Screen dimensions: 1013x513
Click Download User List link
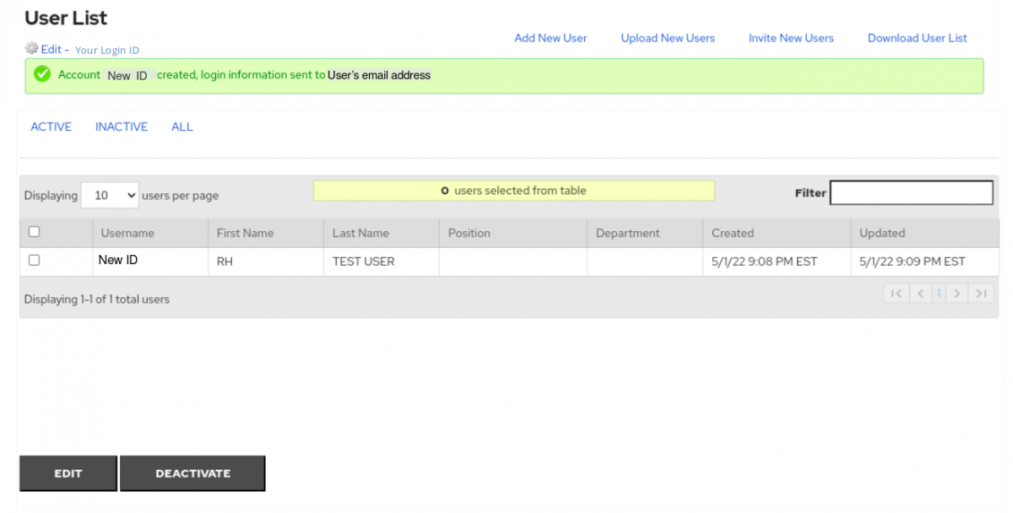click(x=917, y=38)
